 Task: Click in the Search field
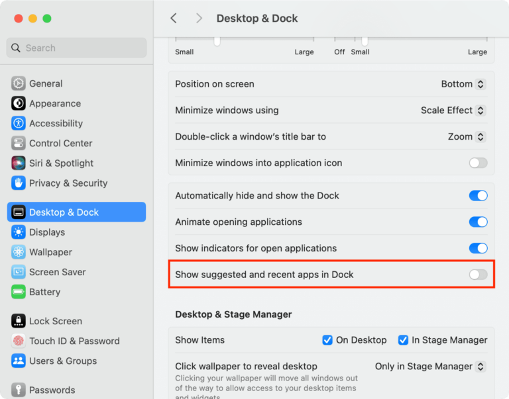pyautogui.click(x=77, y=48)
